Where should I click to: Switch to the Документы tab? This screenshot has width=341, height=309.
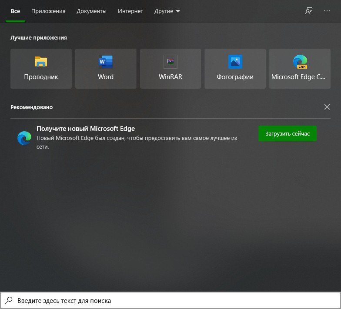91,11
